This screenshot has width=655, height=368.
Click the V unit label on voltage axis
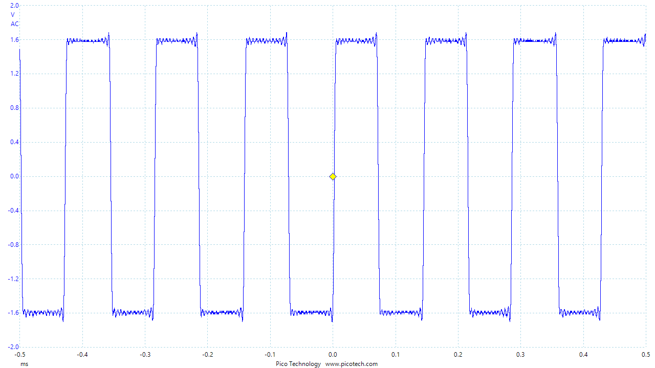tap(13, 14)
